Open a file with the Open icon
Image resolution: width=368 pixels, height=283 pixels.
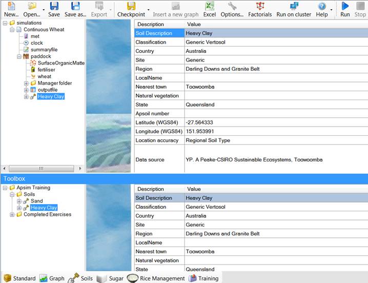point(32,6)
